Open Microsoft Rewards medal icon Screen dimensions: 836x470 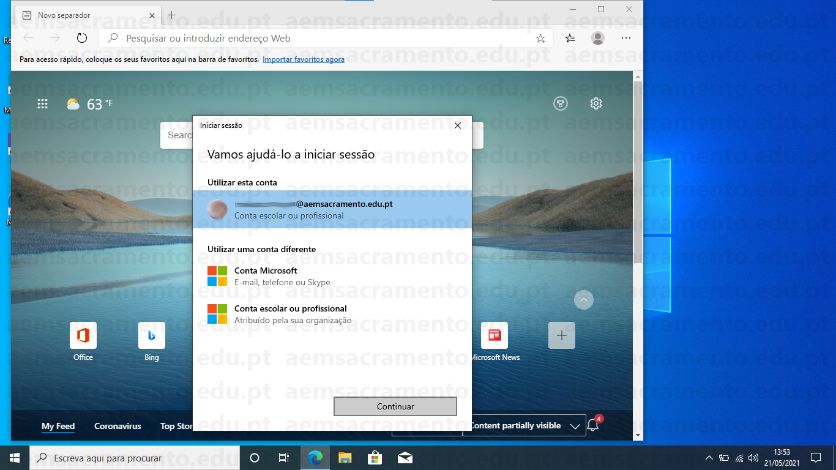(x=560, y=103)
